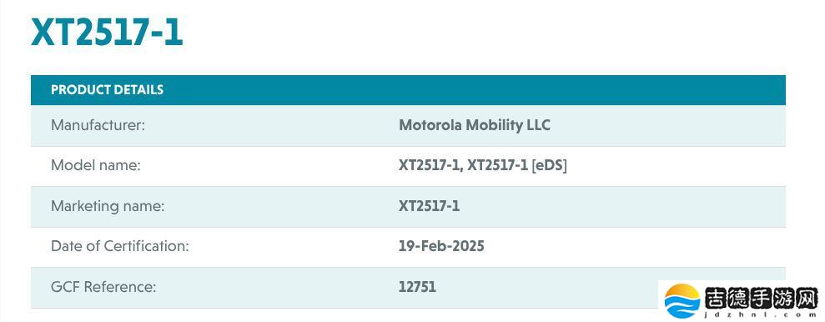
Task: Select the GCF Reference label
Action: [x=103, y=287]
